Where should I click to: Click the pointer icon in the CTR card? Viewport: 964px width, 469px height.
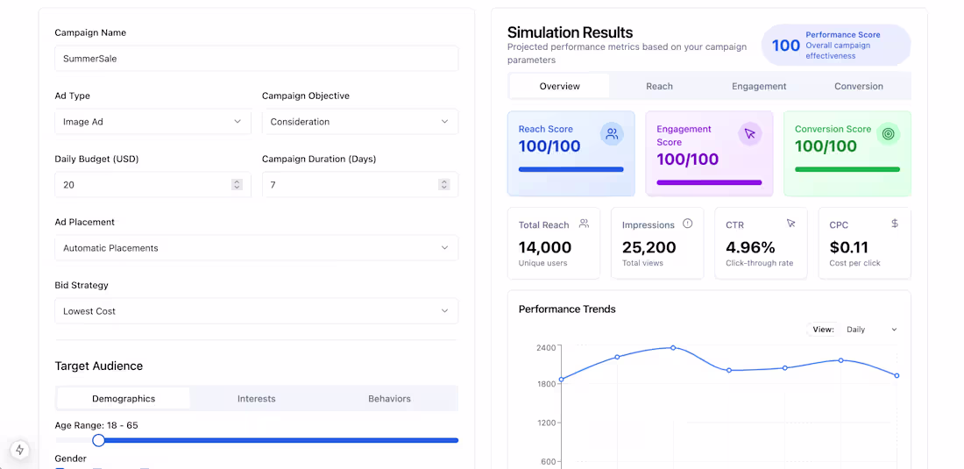click(791, 224)
